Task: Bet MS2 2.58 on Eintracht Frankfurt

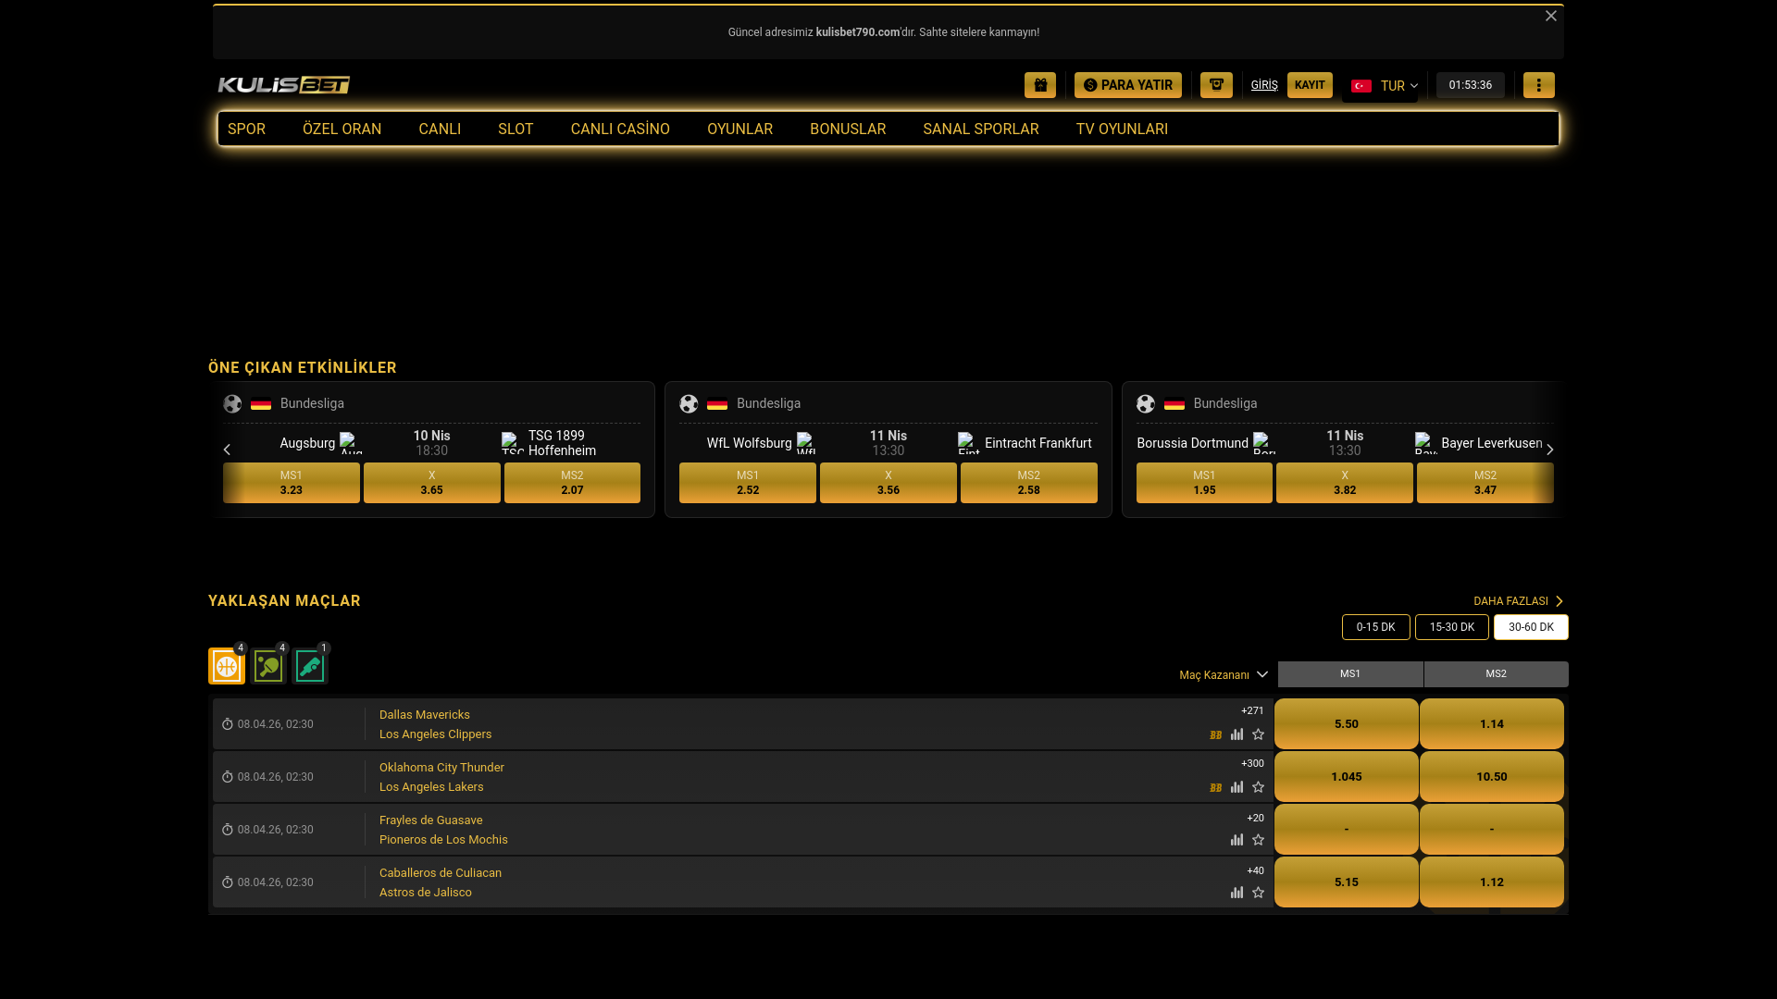Action: click(1029, 483)
